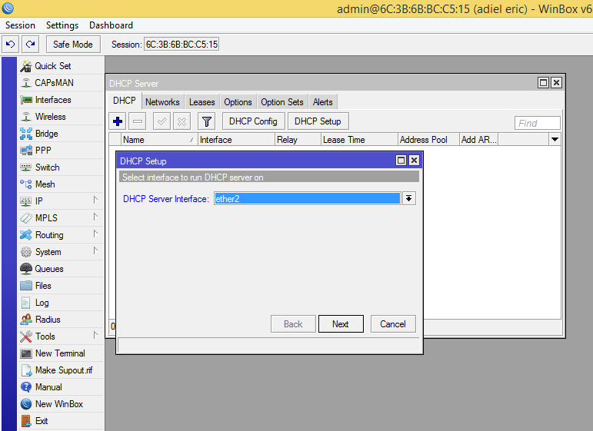The image size is (593, 431).
Task: Click Make Supout.rif in sidebar
Action: [x=61, y=370]
